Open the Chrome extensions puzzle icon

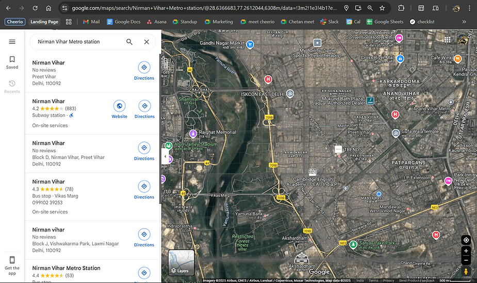[401, 8]
